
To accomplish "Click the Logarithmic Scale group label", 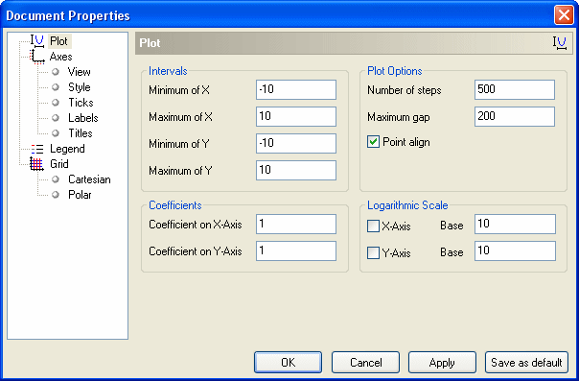I will click(407, 205).
